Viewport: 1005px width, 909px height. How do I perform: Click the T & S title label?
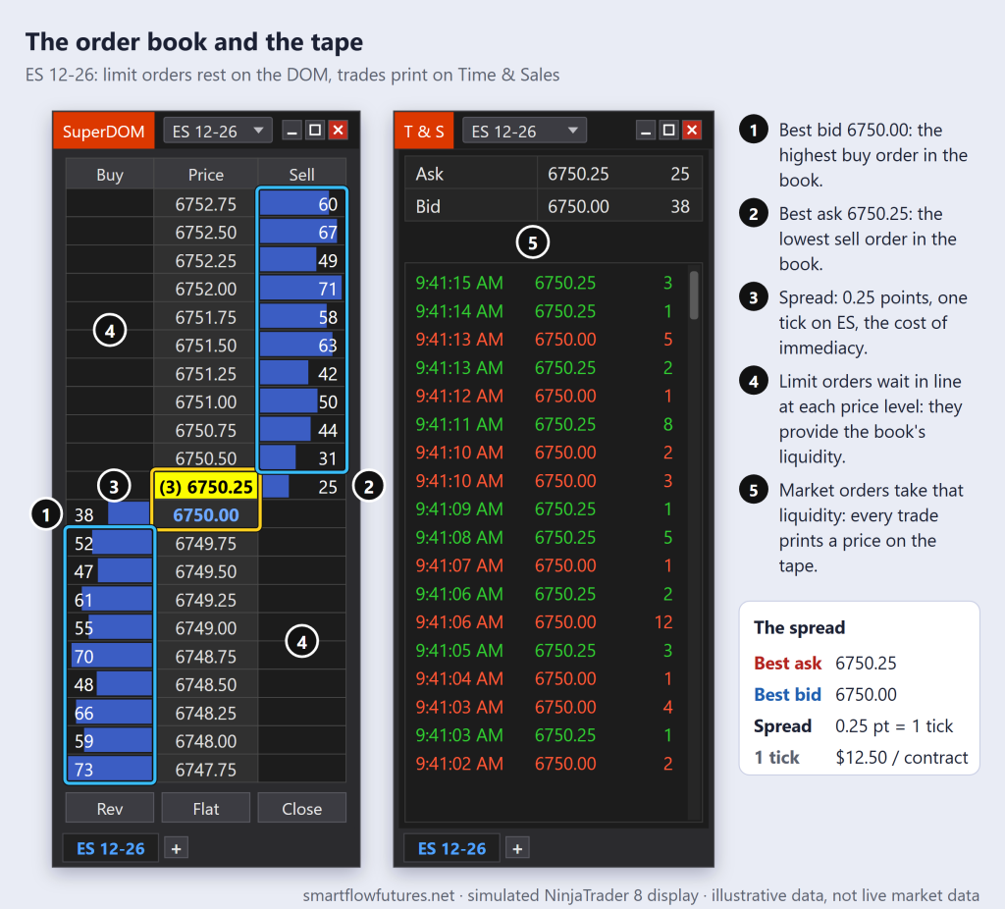(x=424, y=131)
